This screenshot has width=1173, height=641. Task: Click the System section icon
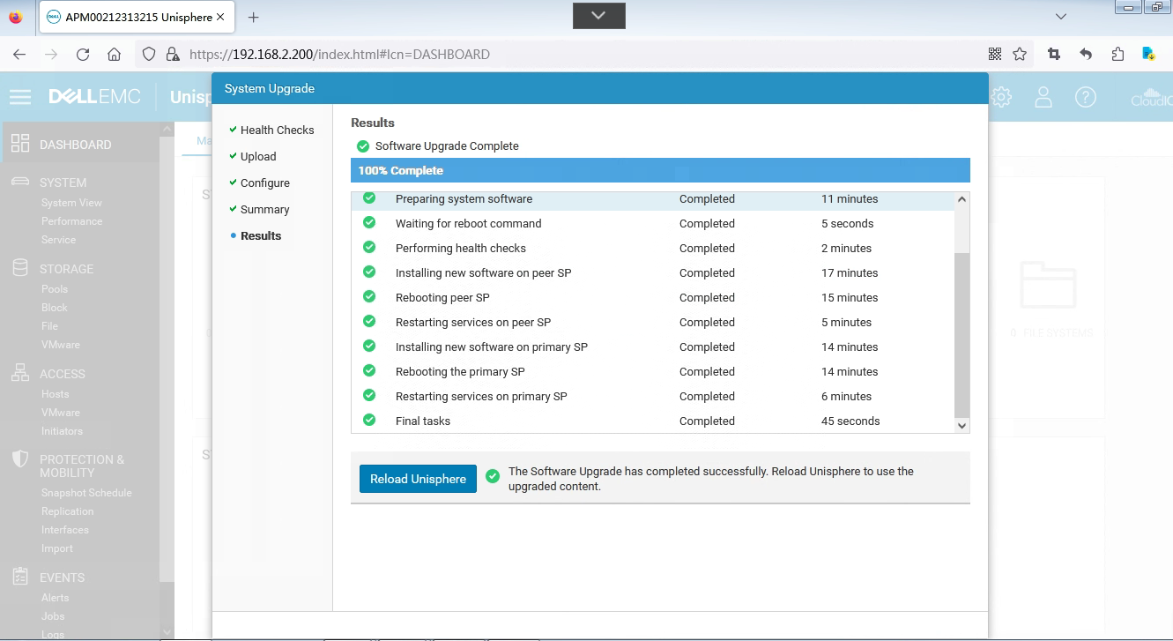pos(20,182)
